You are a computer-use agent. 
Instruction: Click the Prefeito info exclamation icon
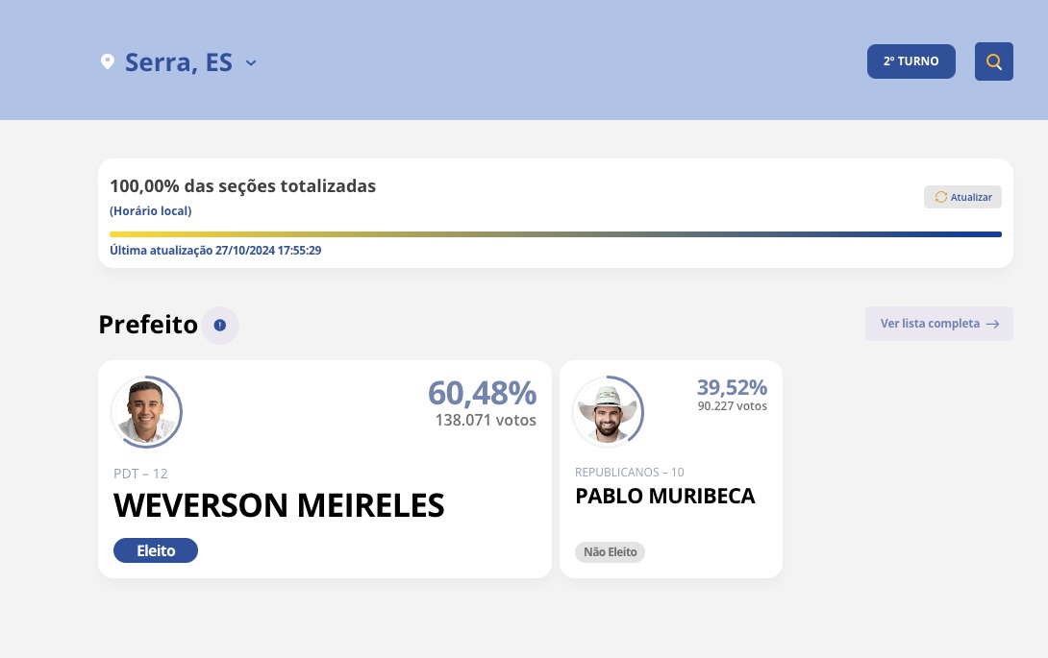(x=220, y=326)
